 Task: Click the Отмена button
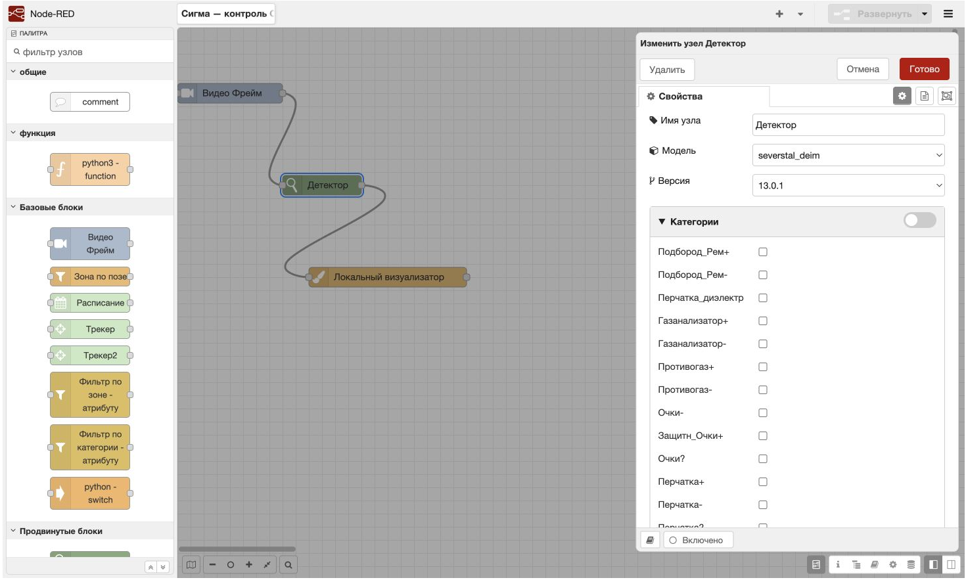(x=863, y=69)
